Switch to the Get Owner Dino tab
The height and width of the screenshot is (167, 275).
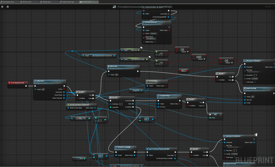click(9, 2)
